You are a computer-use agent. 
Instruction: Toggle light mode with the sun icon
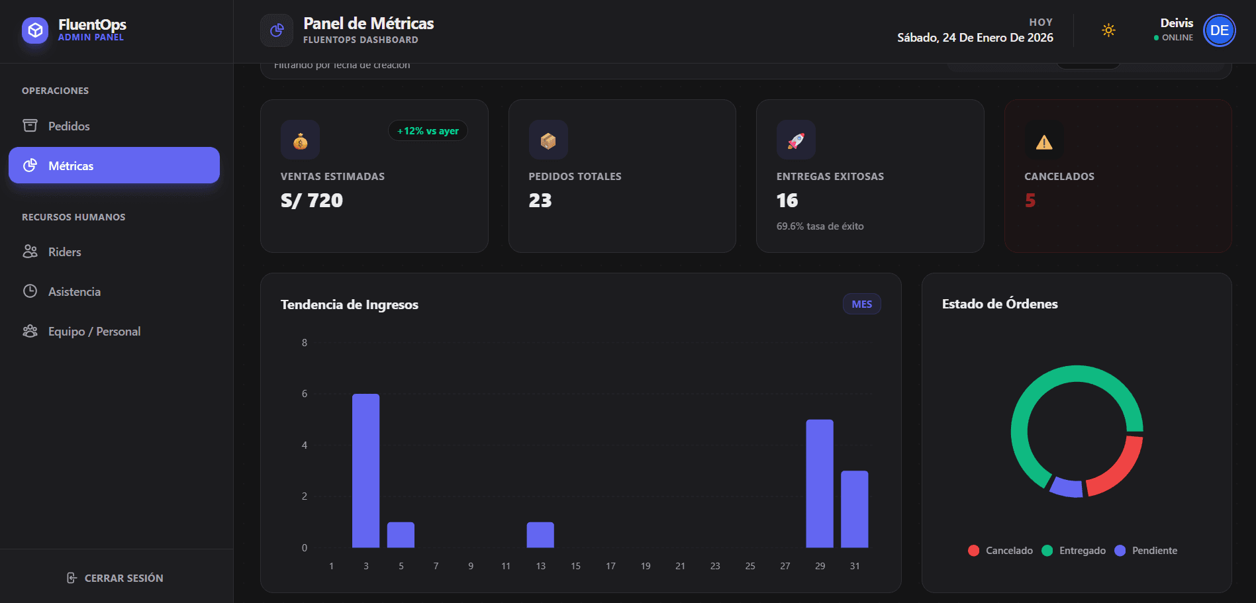pyautogui.click(x=1108, y=30)
